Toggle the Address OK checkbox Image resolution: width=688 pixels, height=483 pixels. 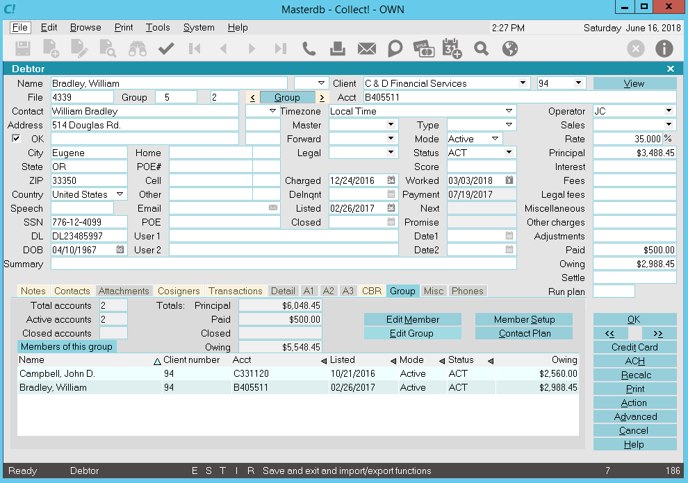pos(17,139)
